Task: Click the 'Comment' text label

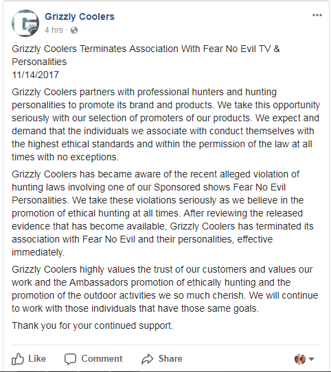Action: [102, 358]
